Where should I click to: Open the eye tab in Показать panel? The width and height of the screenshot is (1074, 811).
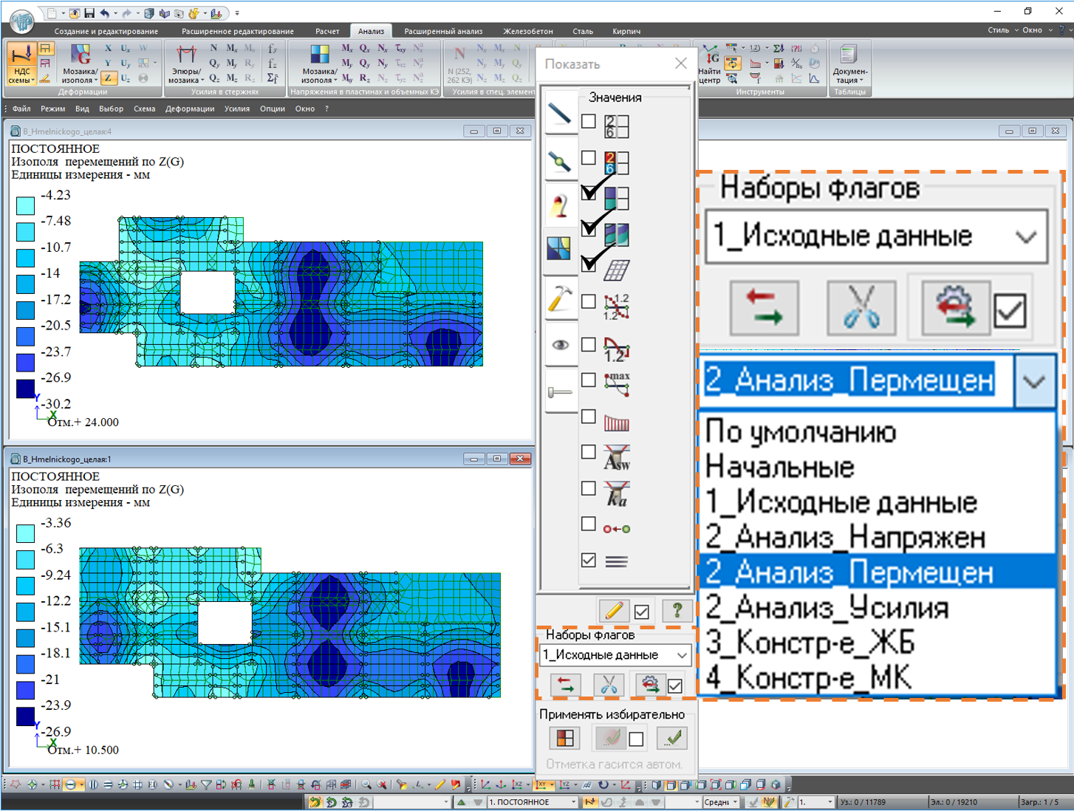560,345
